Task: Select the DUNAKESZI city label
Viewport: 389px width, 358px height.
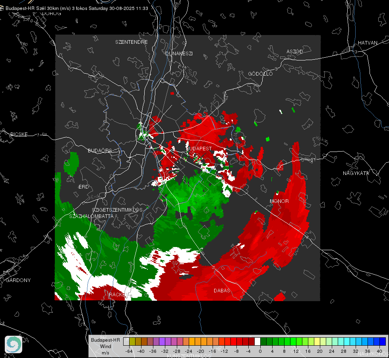Action: pos(179,53)
